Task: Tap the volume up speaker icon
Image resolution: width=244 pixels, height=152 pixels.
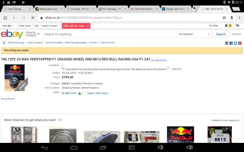Action: (x=190, y=147)
